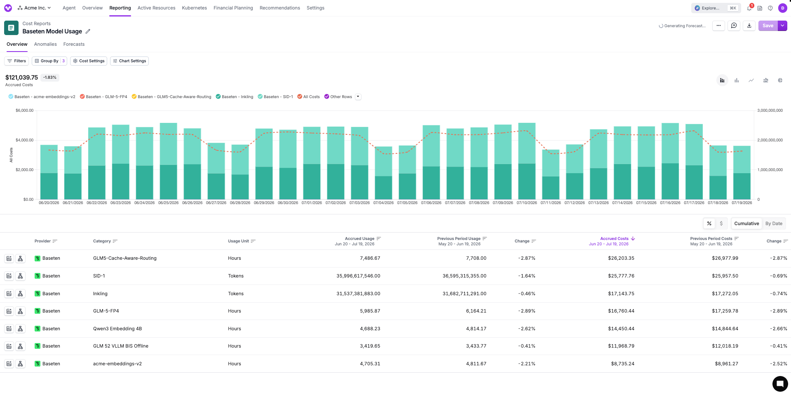Select the line chart type
Viewport: 791px width, 395px height.
(751, 80)
